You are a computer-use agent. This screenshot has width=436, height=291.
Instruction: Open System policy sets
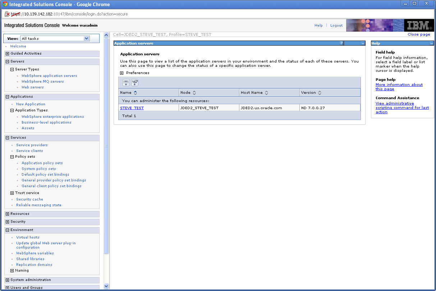pos(39,169)
